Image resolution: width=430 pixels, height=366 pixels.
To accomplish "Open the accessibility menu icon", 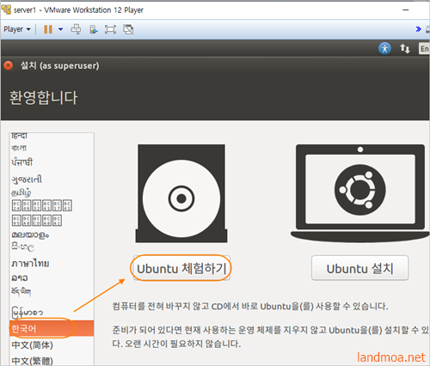I will (384, 48).
